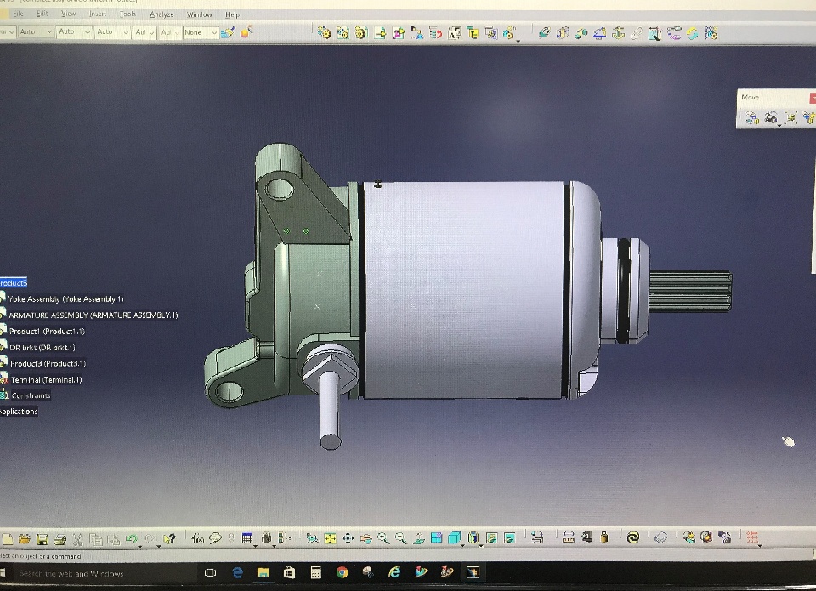Click the Measure Inertia weight icon
Image resolution: width=816 pixels, height=591 pixels.
pos(604,537)
